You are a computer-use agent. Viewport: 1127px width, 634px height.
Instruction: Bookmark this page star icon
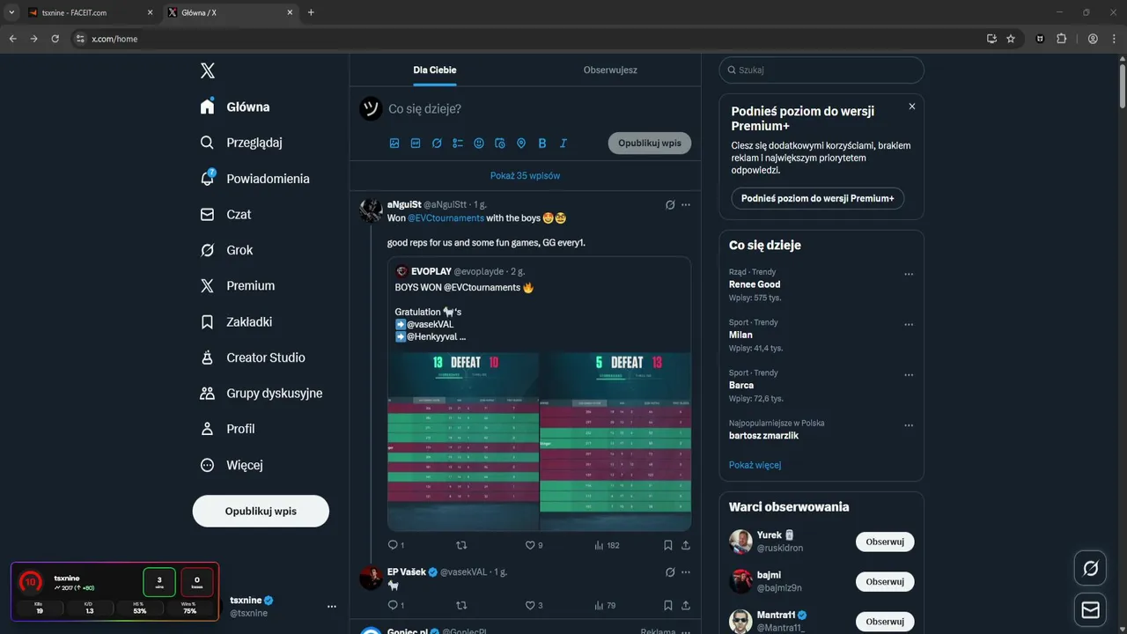coord(1011,39)
